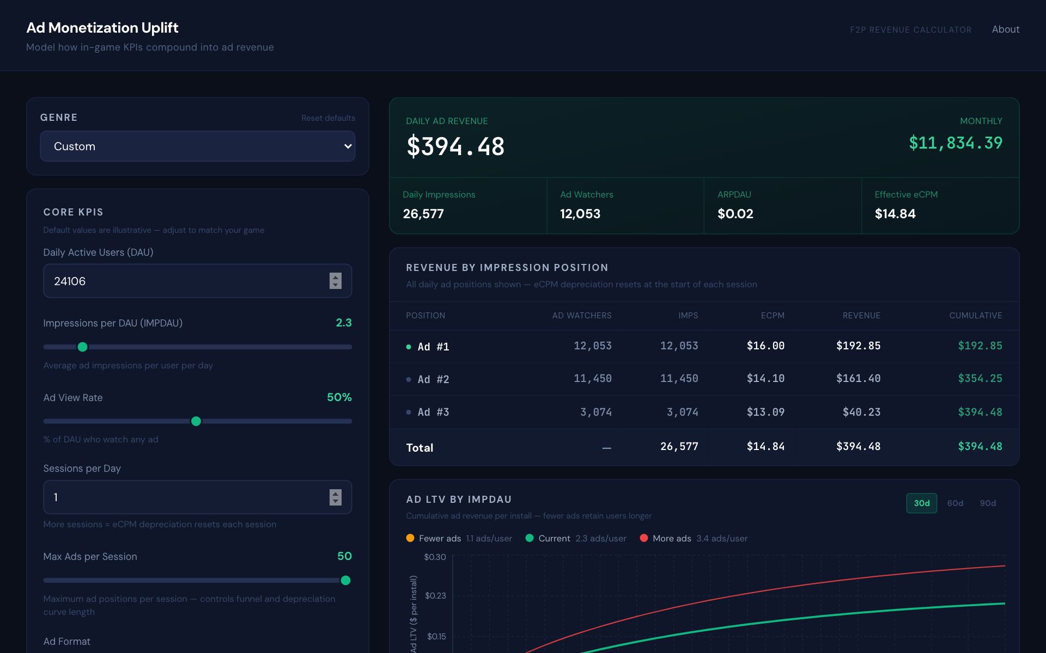1046x653 pixels.
Task: Increase Sessions per Day with up arrow
Action: click(x=336, y=493)
